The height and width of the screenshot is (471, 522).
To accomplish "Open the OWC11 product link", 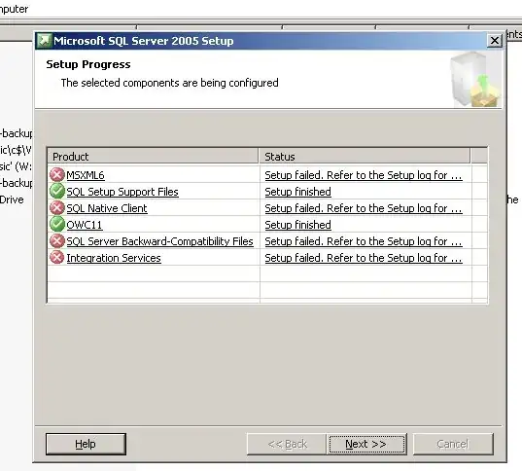I will (x=85, y=225).
